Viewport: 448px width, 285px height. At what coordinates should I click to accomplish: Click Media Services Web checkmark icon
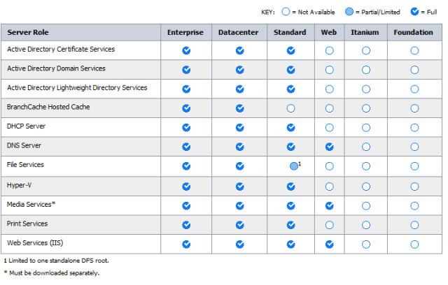pyautogui.click(x=329, y=206)
